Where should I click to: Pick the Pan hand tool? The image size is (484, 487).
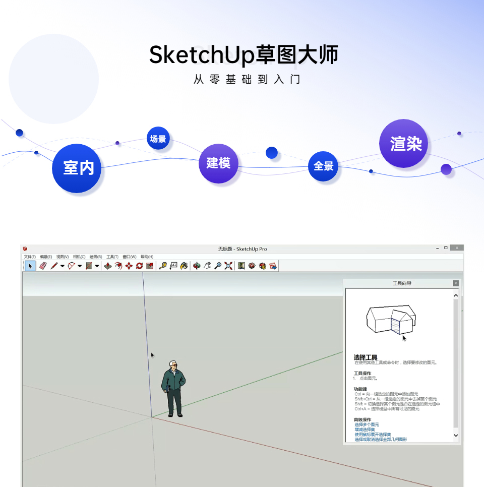pos(207,266)
